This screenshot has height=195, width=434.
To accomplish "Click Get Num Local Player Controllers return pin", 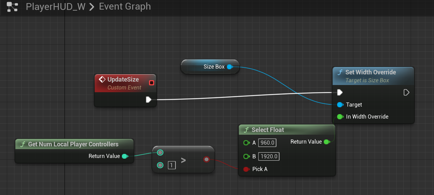I will point(125,156).
